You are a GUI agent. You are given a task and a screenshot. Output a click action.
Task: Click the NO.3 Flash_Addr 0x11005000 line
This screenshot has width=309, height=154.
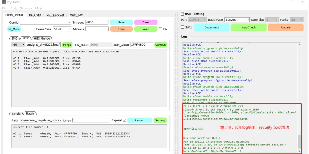(47, 64)
